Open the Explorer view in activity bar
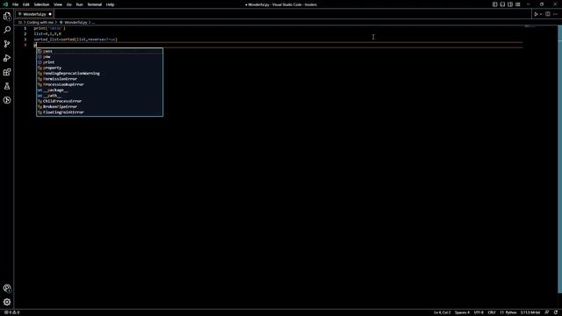This screenshot has width=562, height=316. coord(7,16)
